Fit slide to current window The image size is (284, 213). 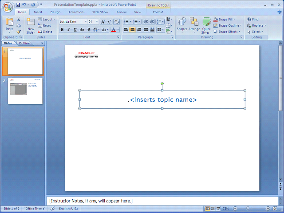coord(275,209)
